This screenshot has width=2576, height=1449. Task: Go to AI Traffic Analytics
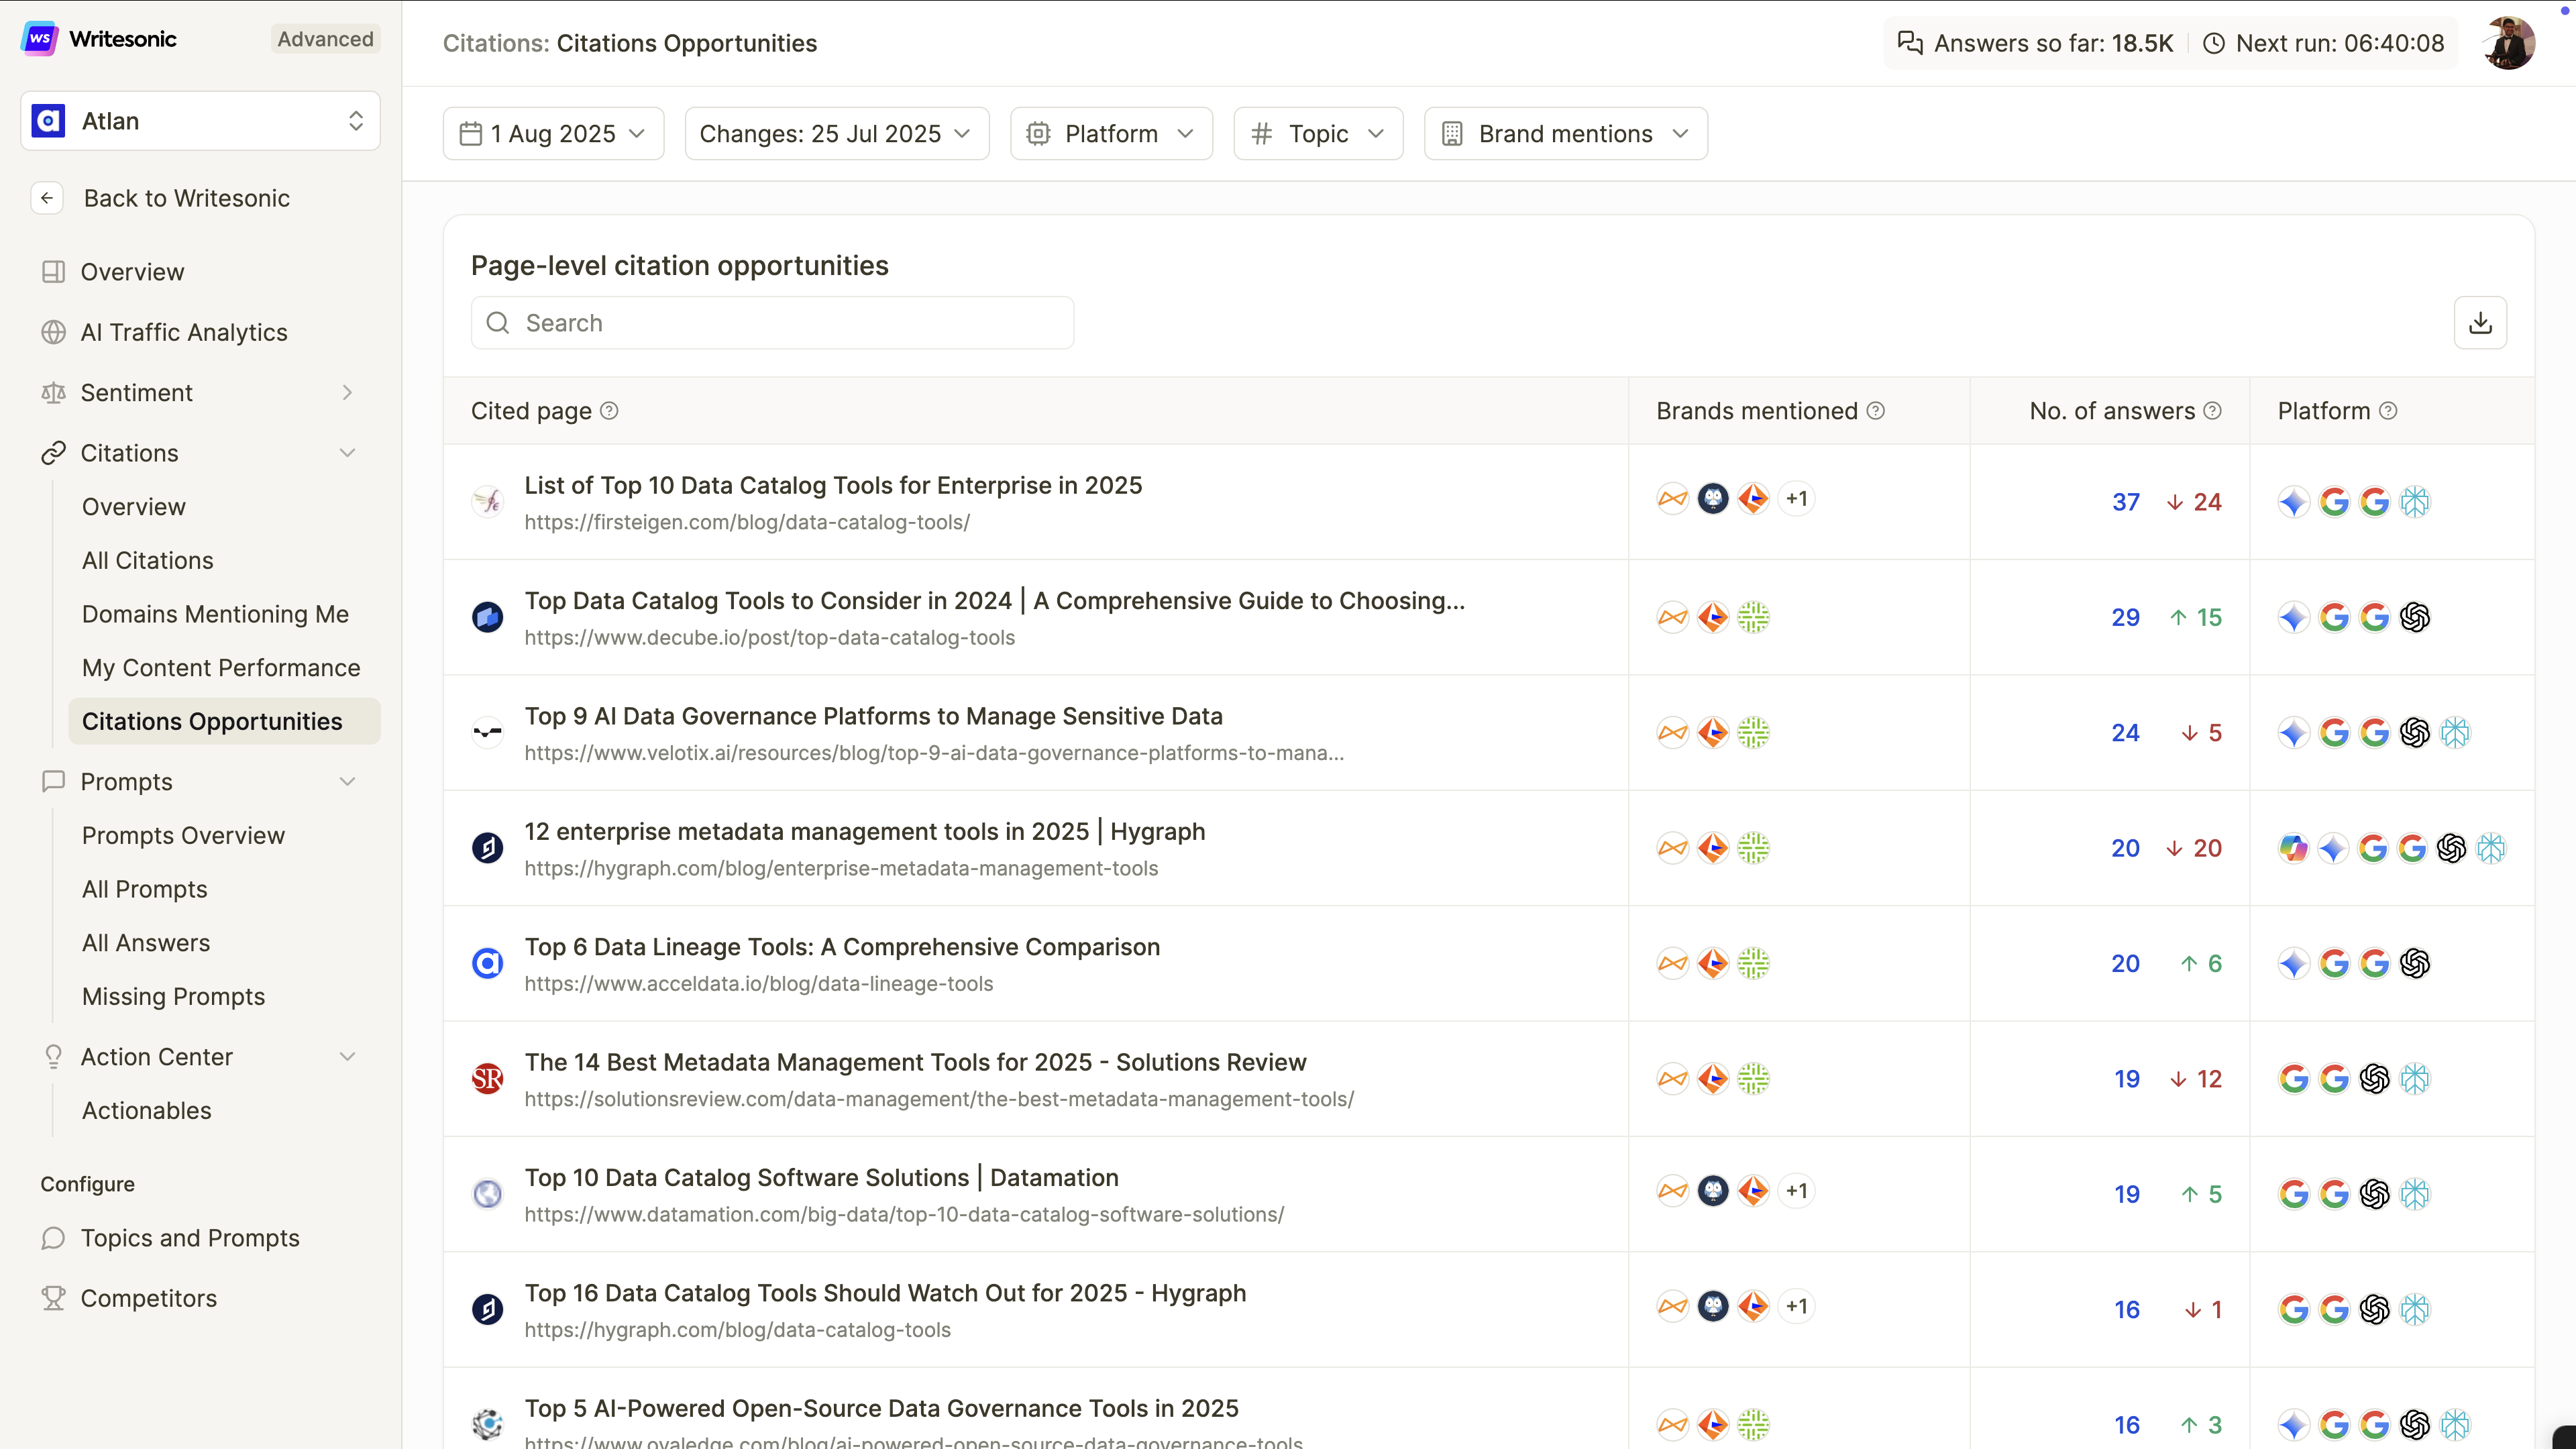(184, 332)
